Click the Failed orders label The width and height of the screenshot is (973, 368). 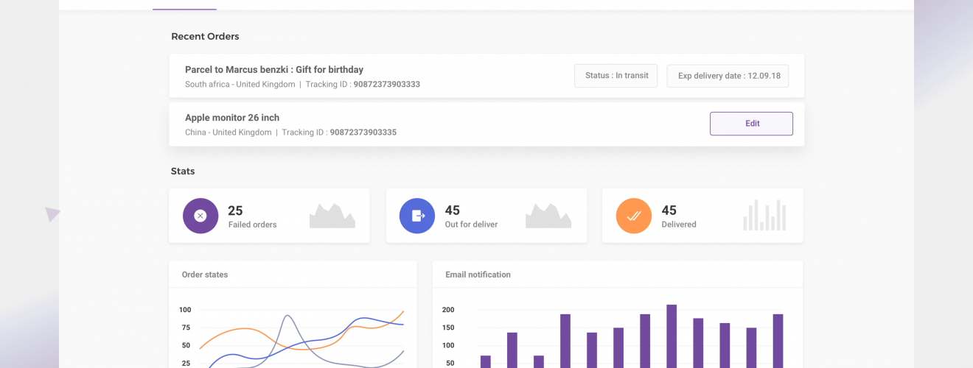pyautogui.click(x=252, y=224)
